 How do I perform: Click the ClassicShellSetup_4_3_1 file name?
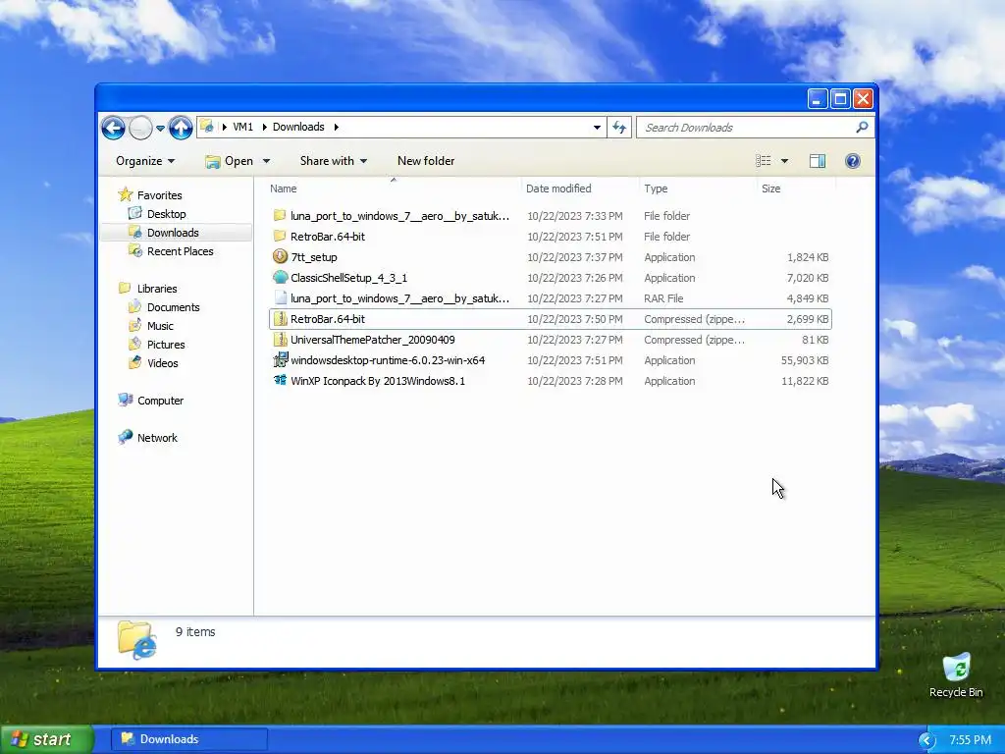pos(348,278)
